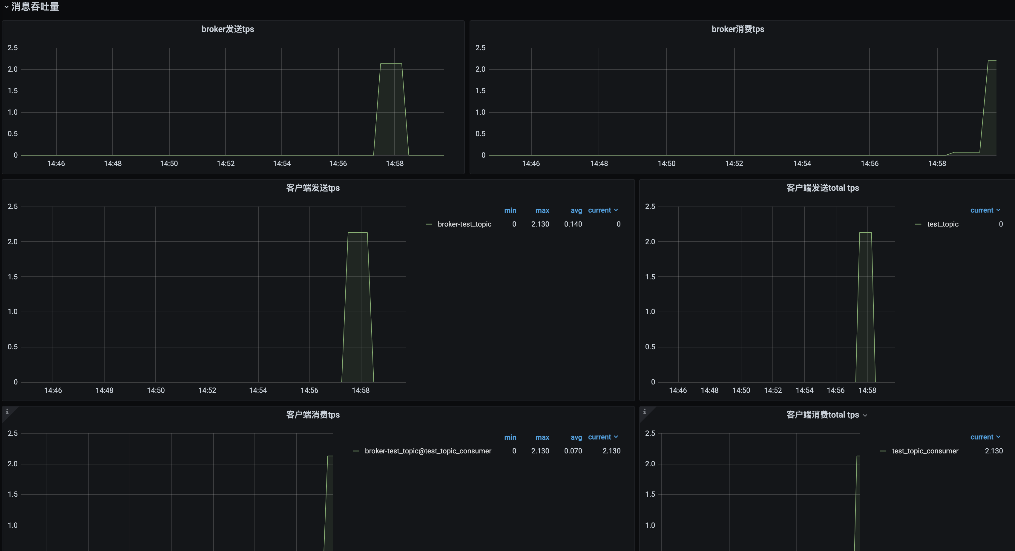The height and width of the screenshot is (551, 1015).
Task: Open the 客户端发送tps panel title menu
Action: pos(313,188)
